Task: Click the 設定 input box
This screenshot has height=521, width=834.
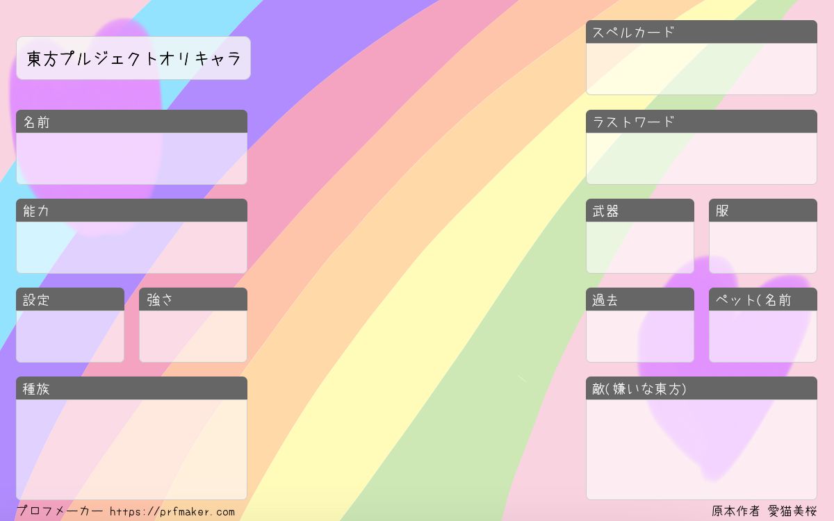Action: (x=70, y=336)
